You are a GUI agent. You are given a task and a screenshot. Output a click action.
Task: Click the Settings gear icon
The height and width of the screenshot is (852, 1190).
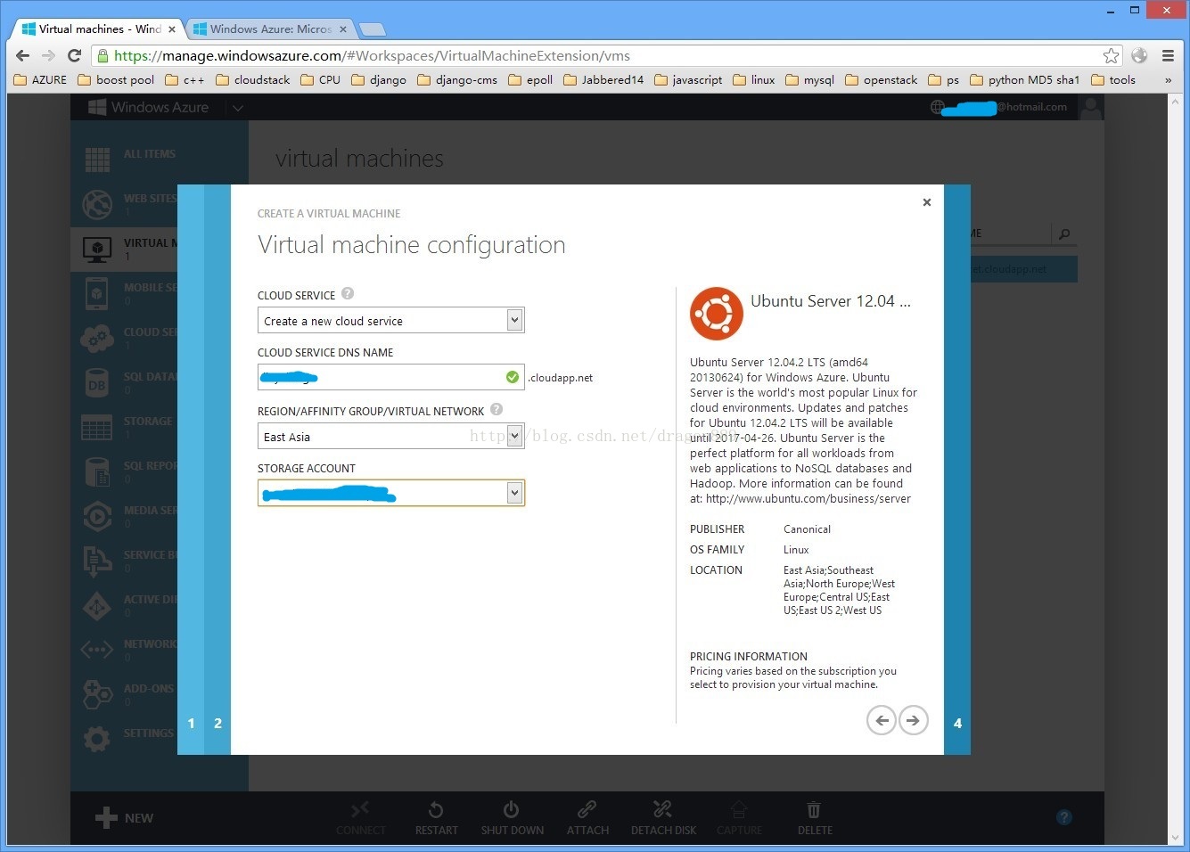(97, 738)
